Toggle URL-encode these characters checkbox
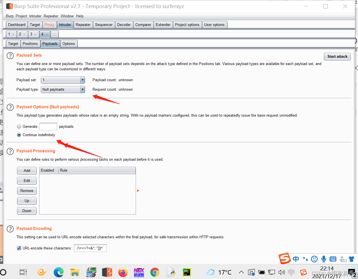 19,248
